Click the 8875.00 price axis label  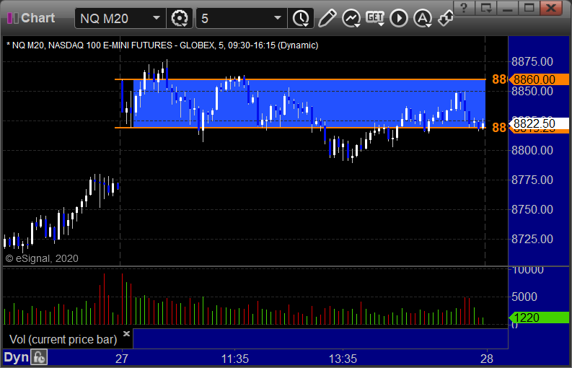tap(532, 62)
